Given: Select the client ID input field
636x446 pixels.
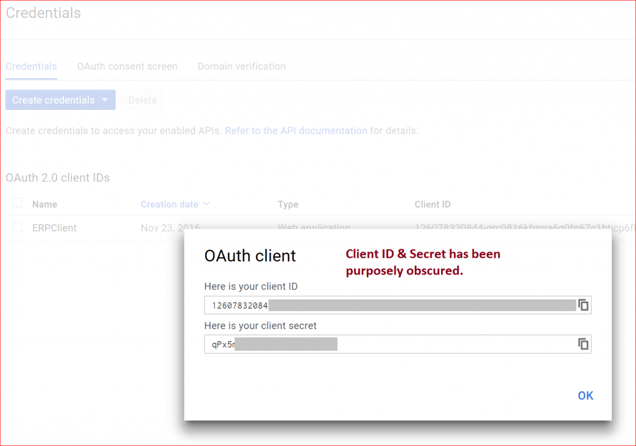Looking at the screenshot, I should tap(397, 305).
